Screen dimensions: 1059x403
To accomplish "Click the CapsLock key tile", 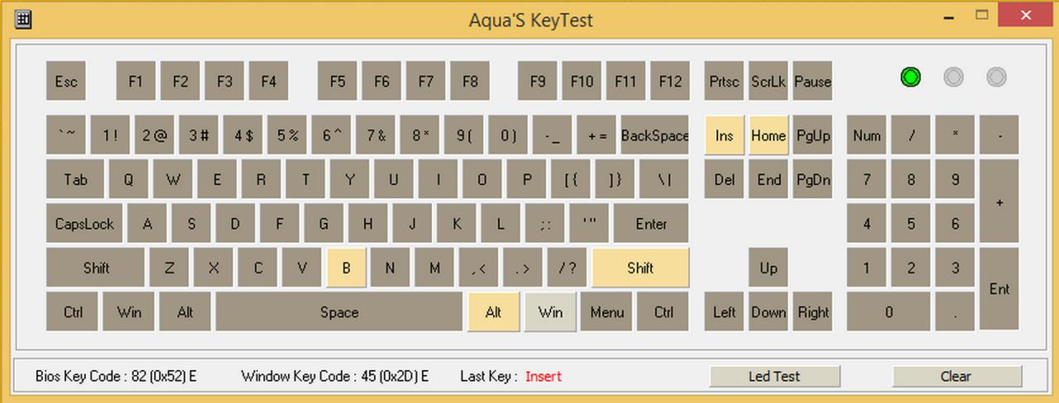I will [x=84, y=224].
